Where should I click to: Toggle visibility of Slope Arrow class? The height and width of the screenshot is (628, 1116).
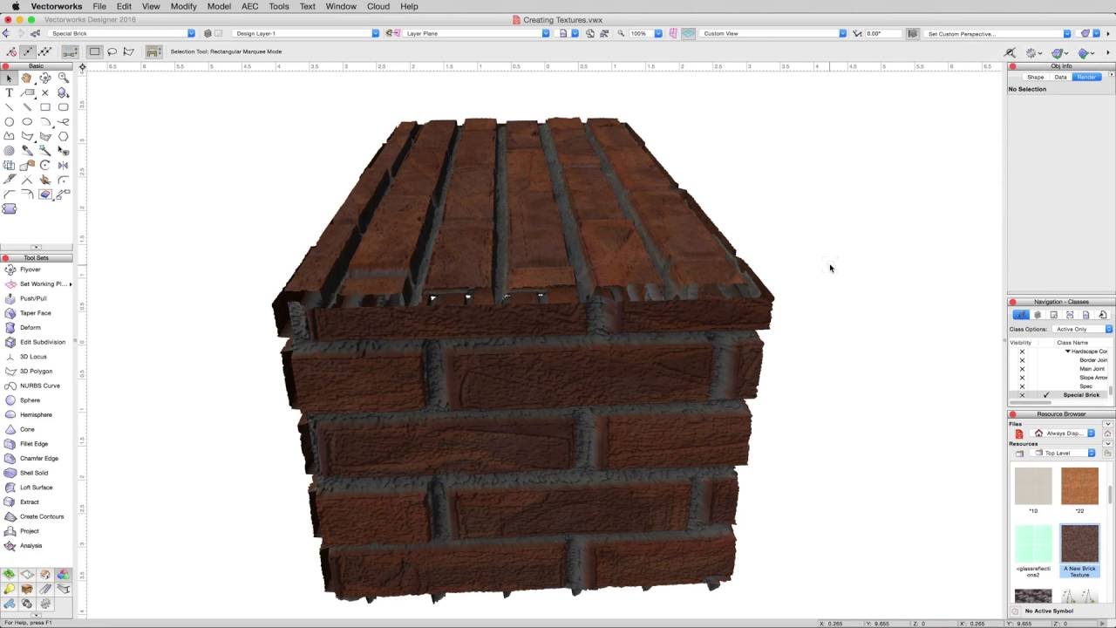(x=1023, y=378)
